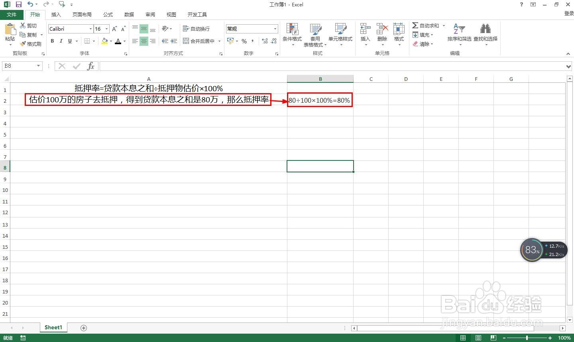Click the comma style icon
574x342 pixels.
[253, 41]
